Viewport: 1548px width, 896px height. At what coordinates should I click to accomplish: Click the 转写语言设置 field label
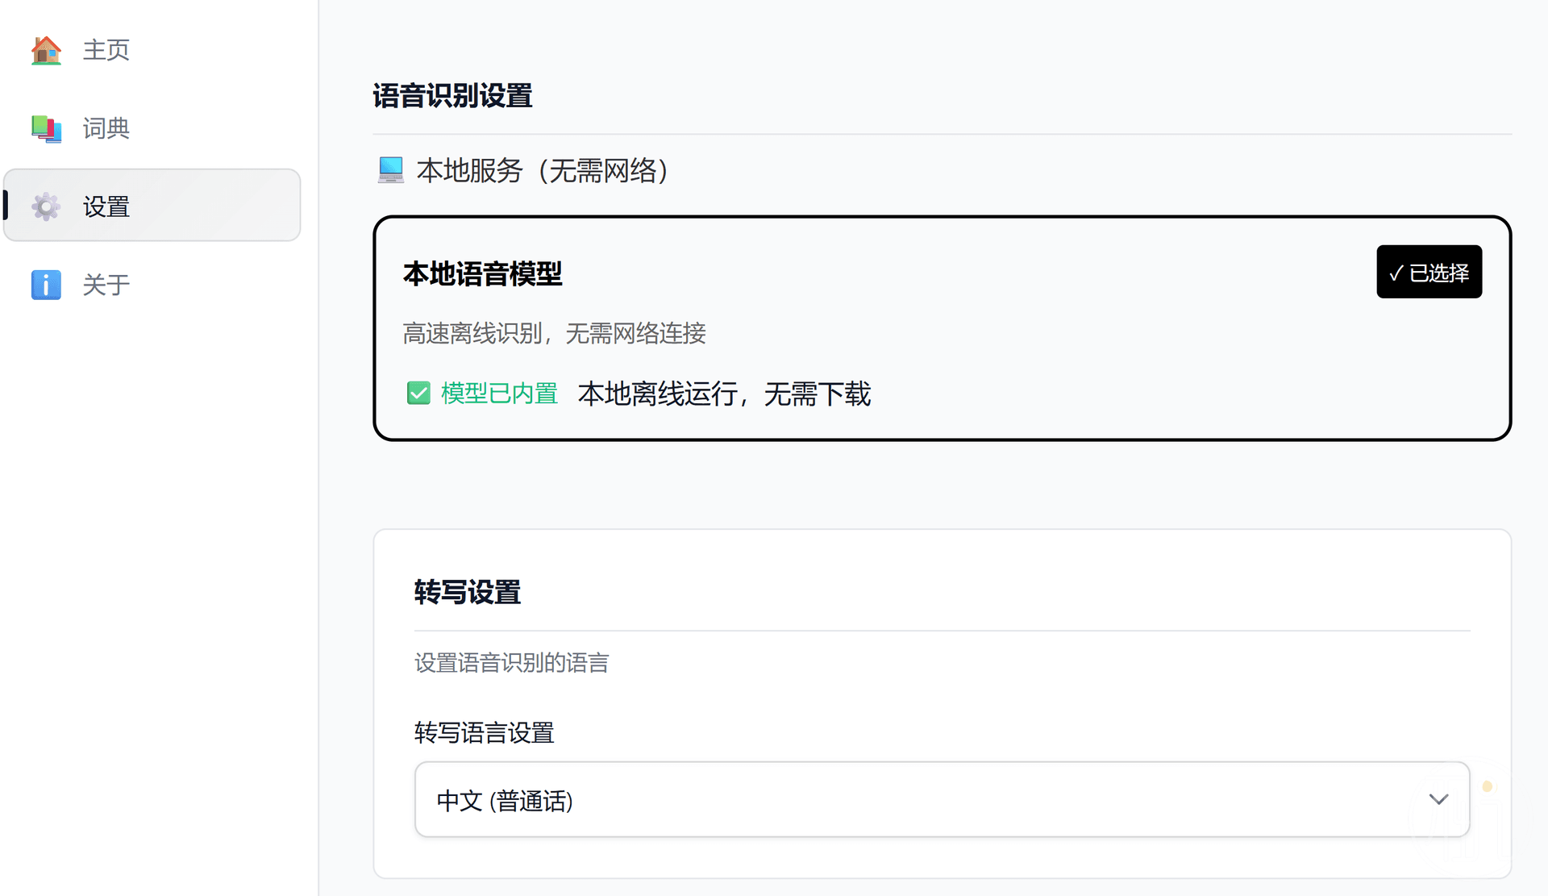(485, 733)
